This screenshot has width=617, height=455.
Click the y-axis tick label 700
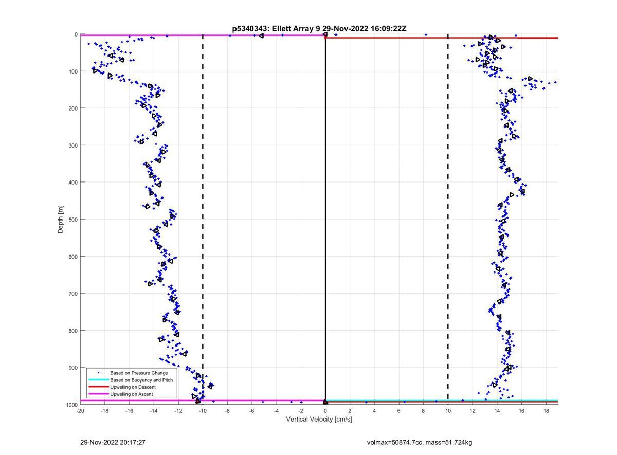tap(73, 294)
